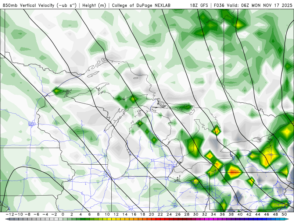Click the "-10" color scale label

click(x=18, y=214)
